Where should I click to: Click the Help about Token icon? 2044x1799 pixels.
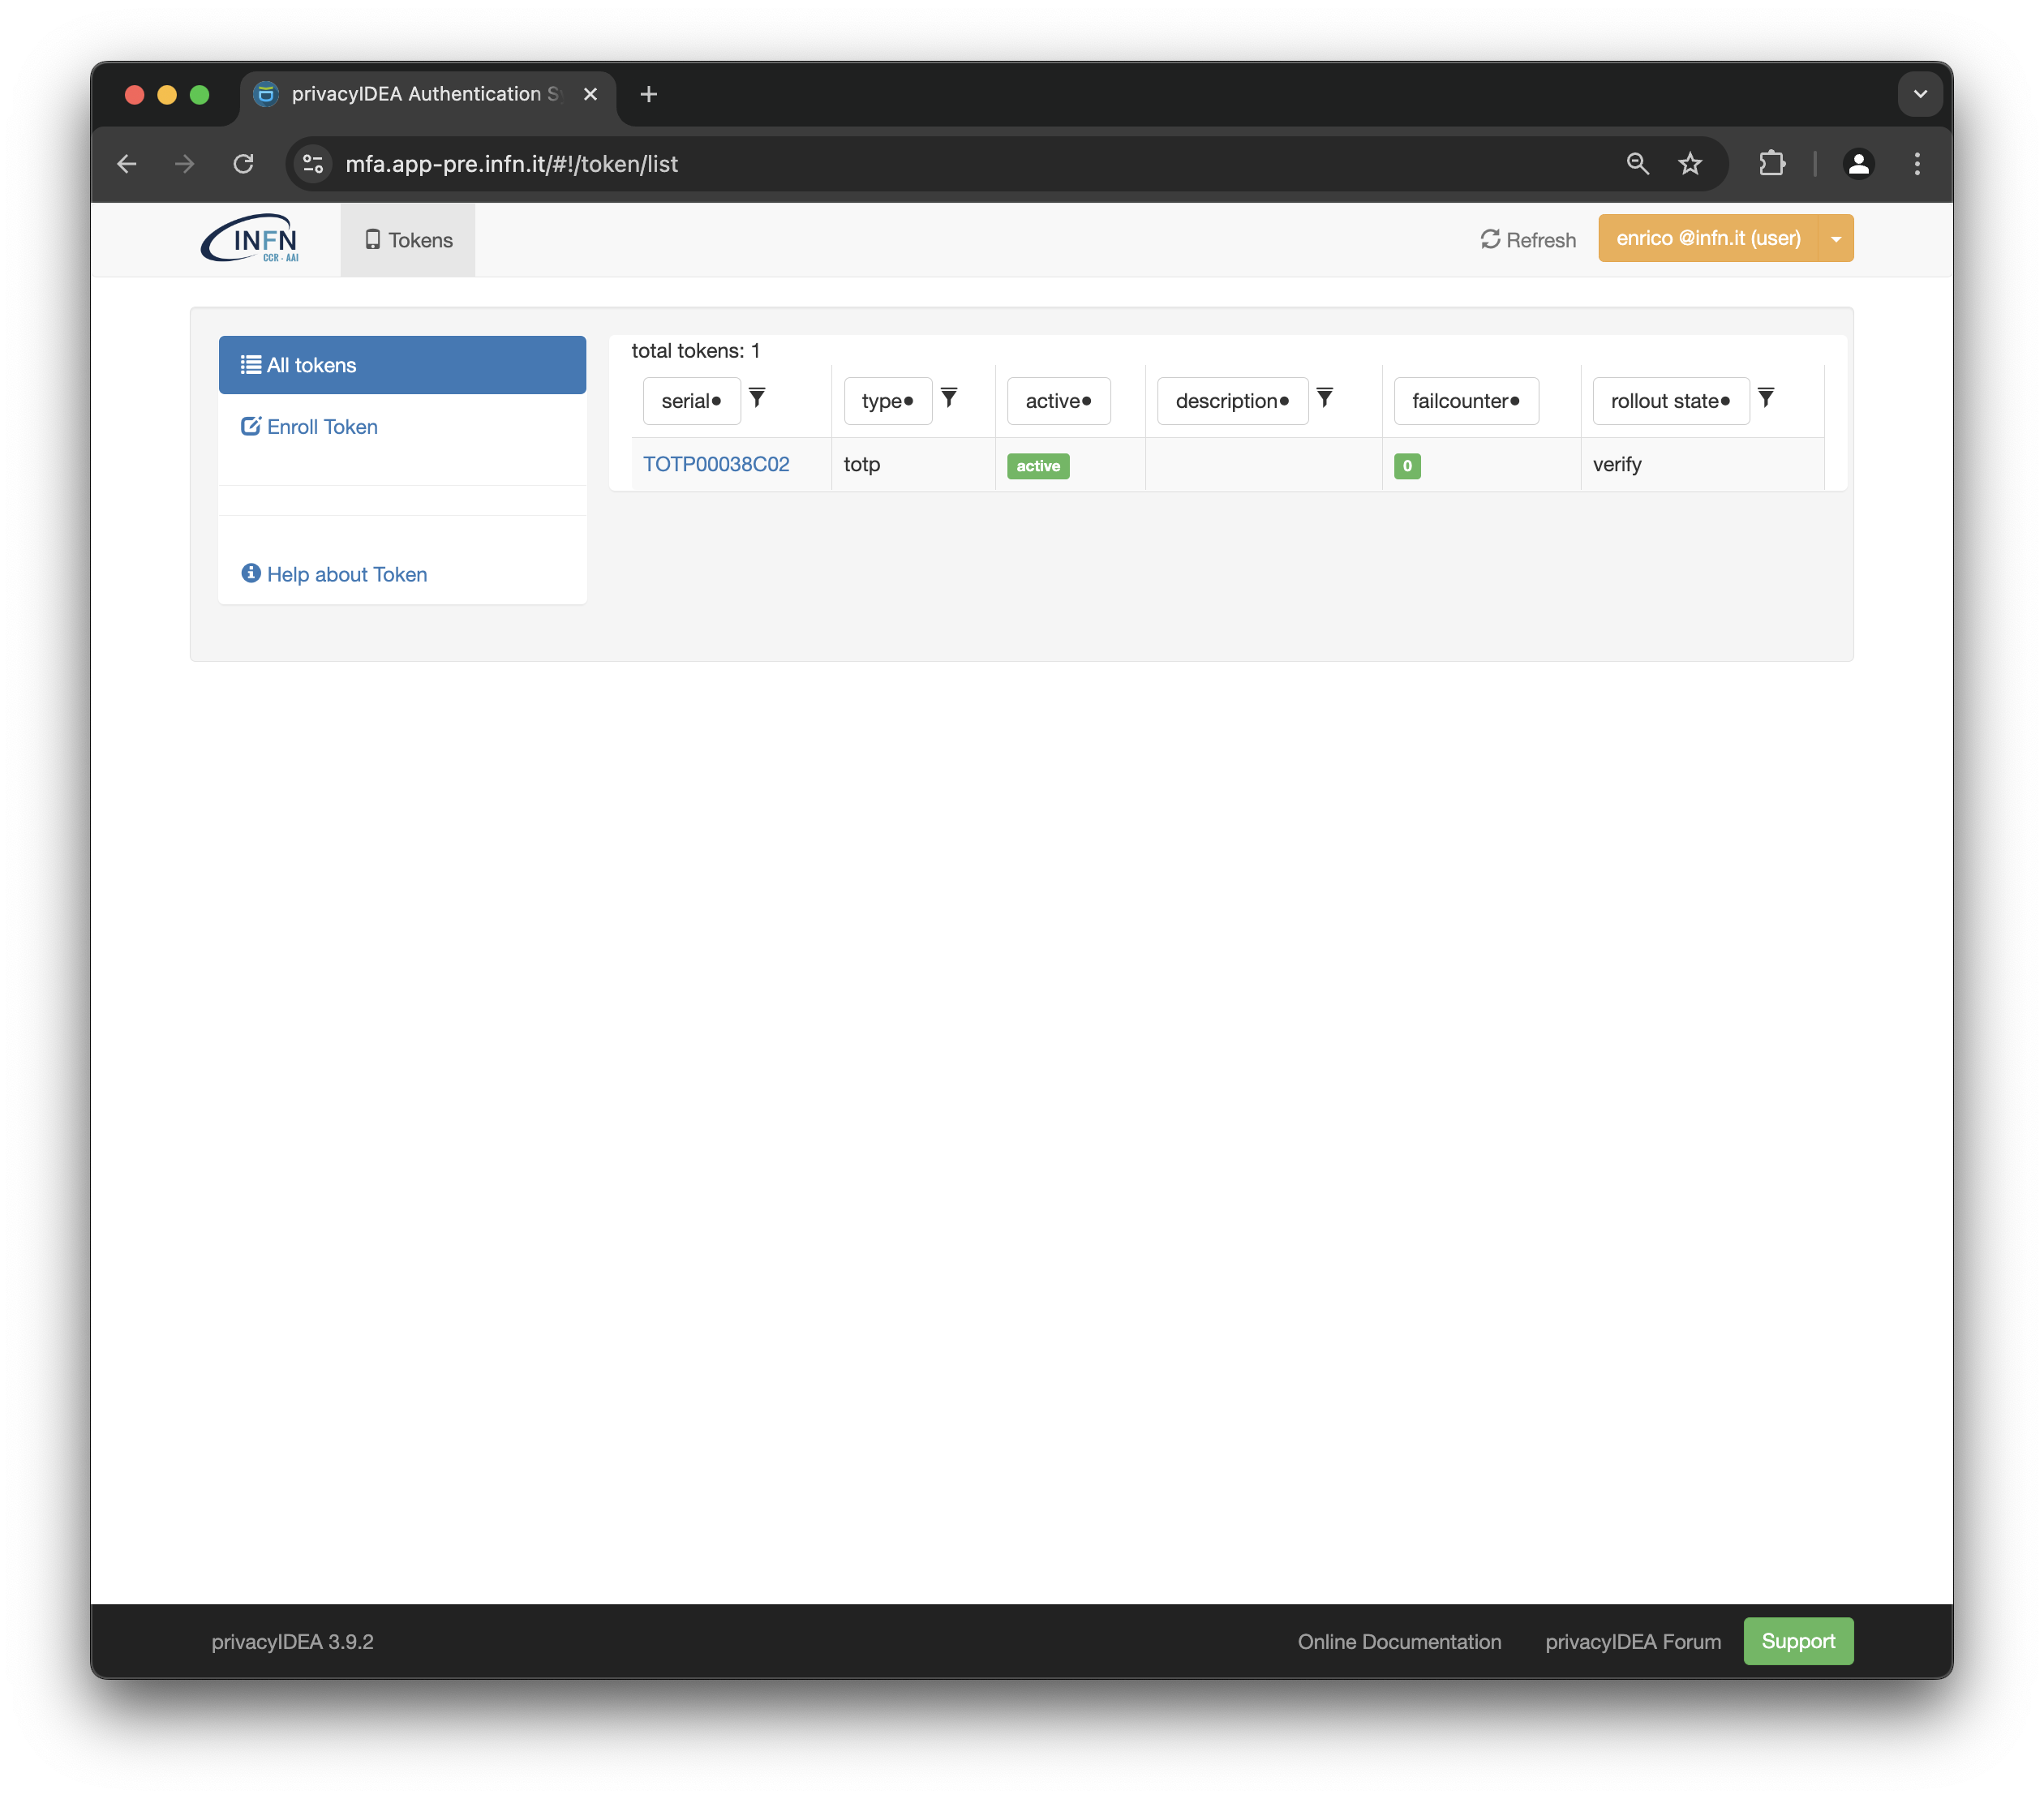251,572
